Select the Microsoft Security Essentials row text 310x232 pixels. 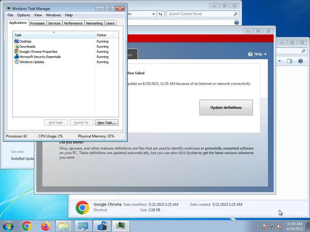coord(40,56)
